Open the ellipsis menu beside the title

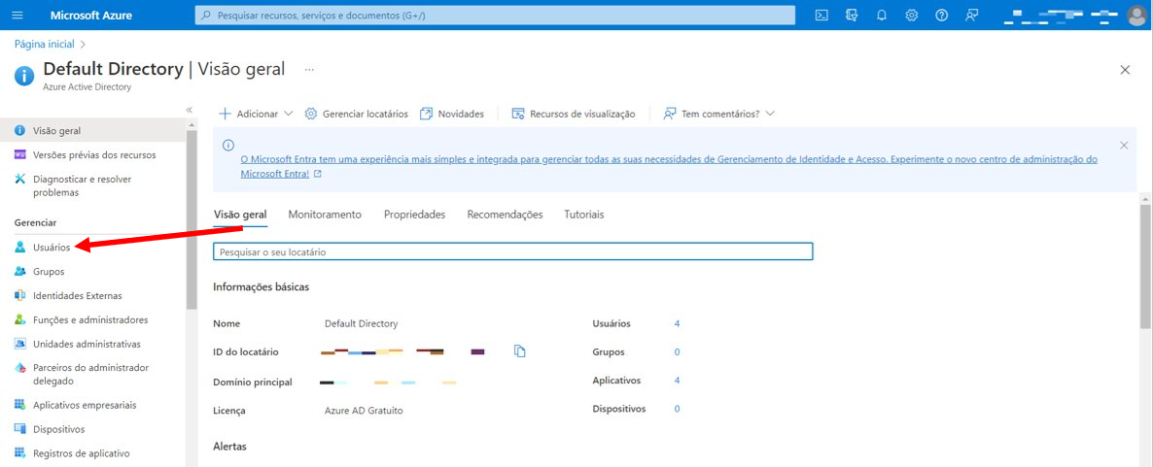[x=309, y=70]
